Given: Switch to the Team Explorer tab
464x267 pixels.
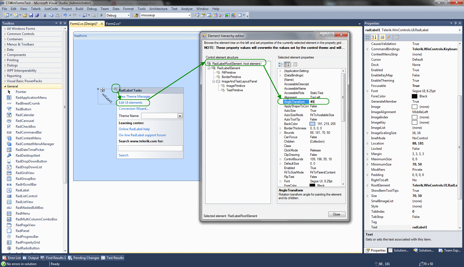Looking at the screenshot, I should [x=450, y=250].
